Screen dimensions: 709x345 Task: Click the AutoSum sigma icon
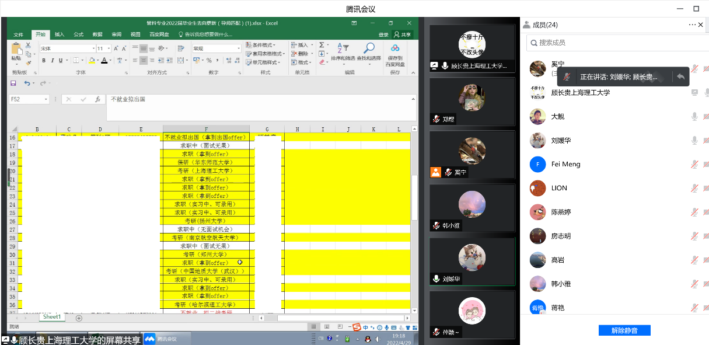click(x=322, y=45)
